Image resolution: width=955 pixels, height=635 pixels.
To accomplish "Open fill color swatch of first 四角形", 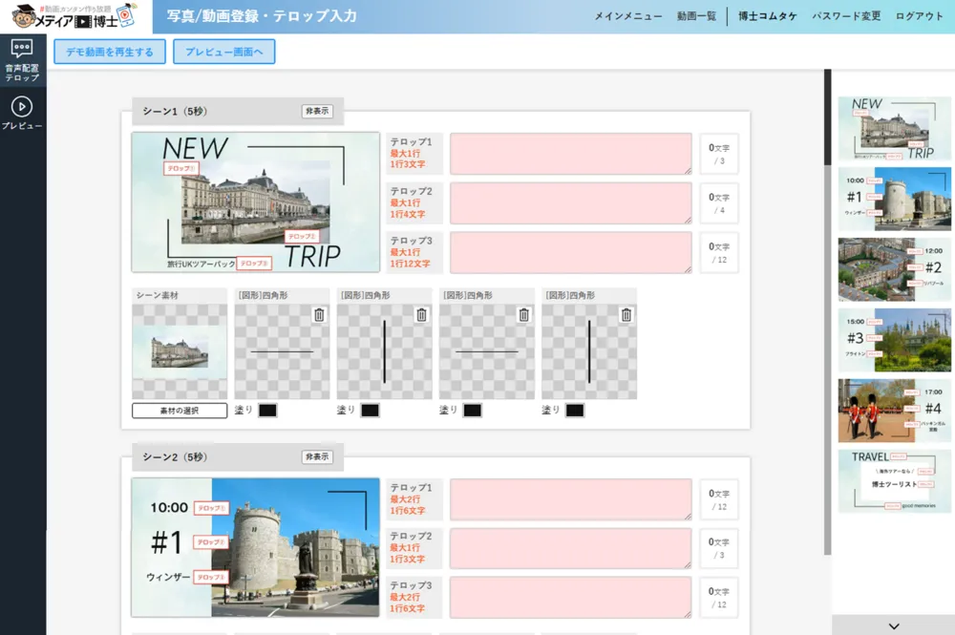I will (267, 411).
